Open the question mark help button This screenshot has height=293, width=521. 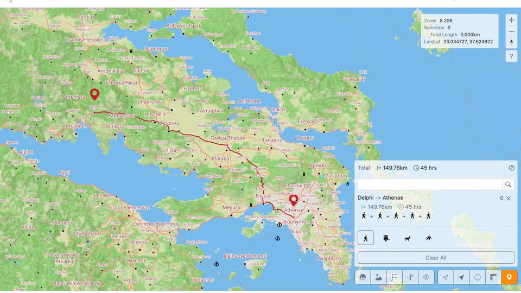[511, 56]
